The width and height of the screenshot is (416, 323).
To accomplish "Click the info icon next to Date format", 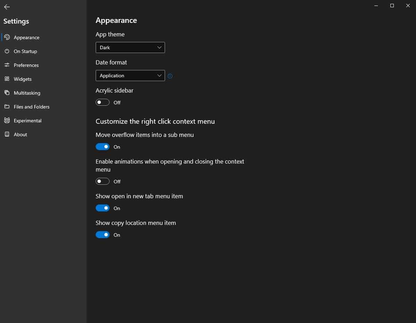I will pos(170,76).
